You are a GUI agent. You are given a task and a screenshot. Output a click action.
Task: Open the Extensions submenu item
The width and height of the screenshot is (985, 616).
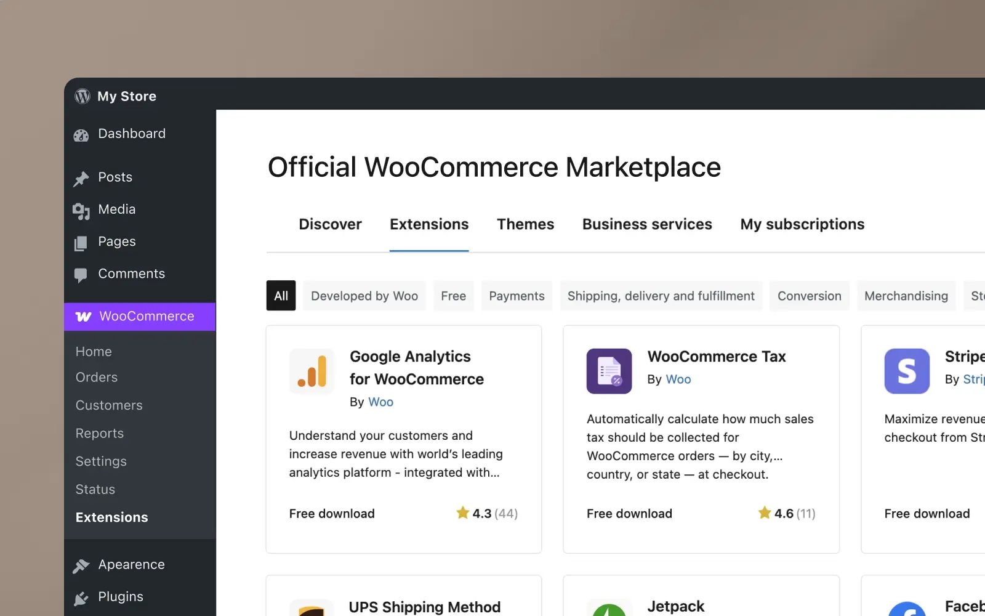pos(111,517)
